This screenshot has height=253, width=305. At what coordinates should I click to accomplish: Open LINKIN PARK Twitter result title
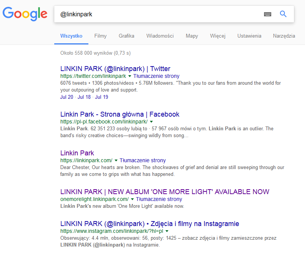[x=115, y=69]
